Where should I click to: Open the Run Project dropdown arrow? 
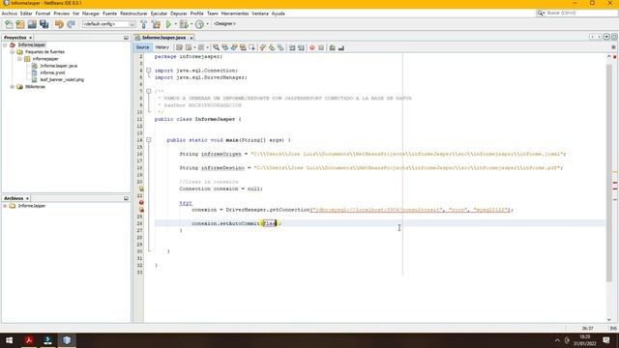point(175,24)
